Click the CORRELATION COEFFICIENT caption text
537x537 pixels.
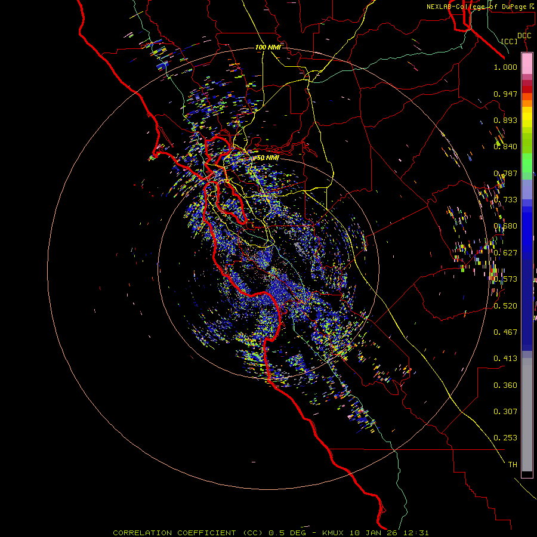174,533
